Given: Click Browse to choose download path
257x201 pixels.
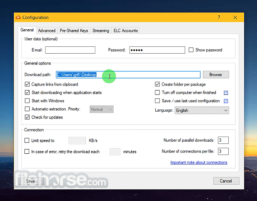Looking at the screenshot, I should [216, 75].
